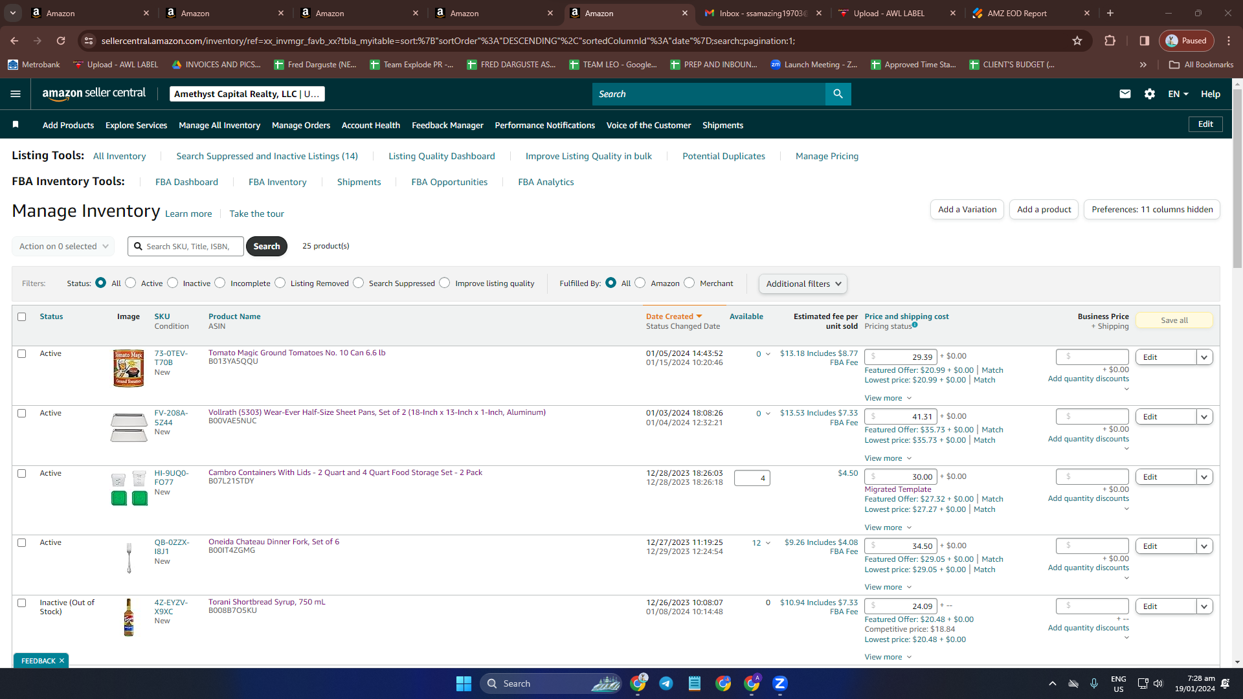The width and height of the screenshot is (1243, 699).
Task: Open the Metrobank bookmark
Action: [x=34, y=65]
